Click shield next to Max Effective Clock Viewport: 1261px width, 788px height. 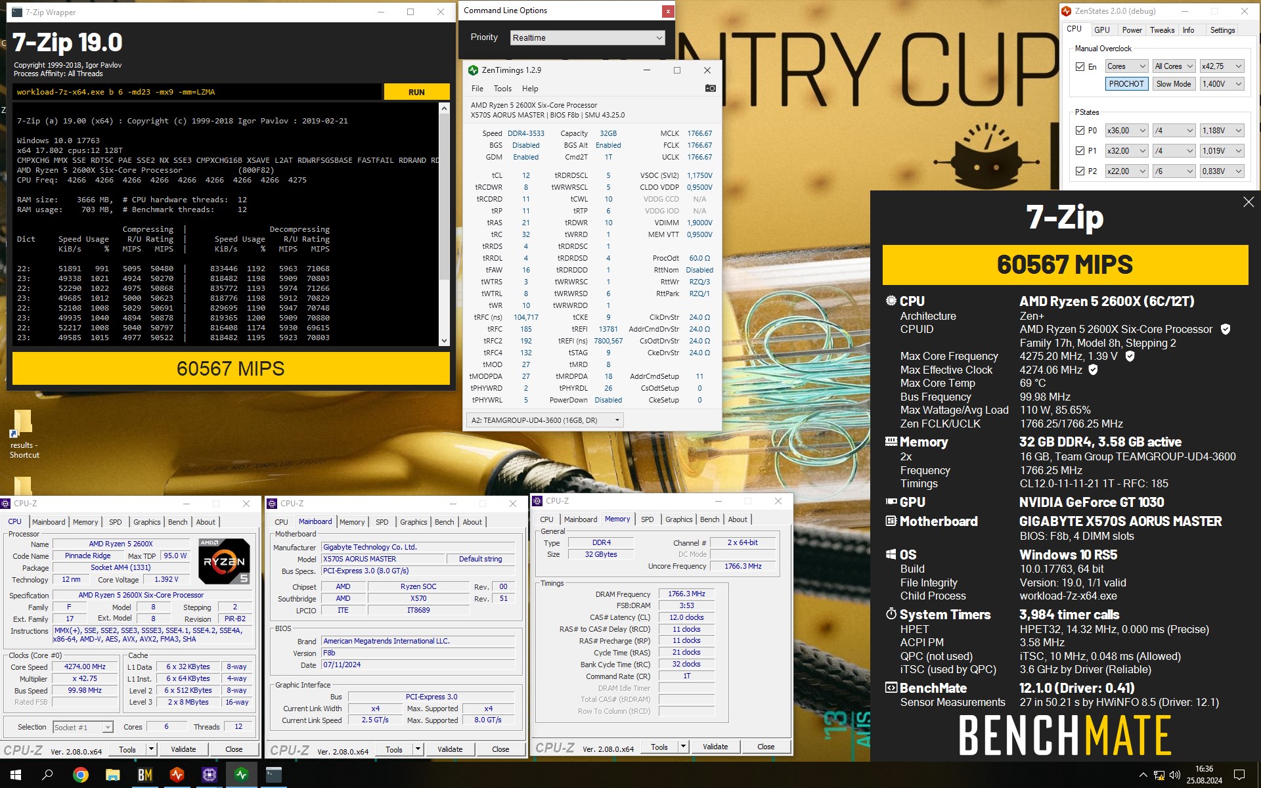[1094, 370]
